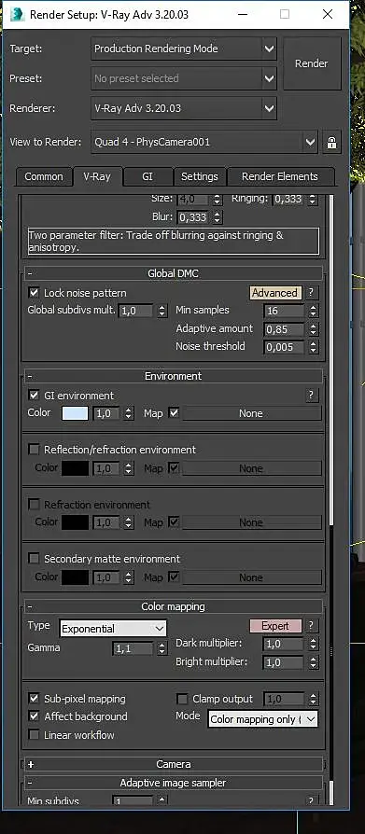The height and width of the screenshot is (834, 365).
Task: Click the Min samples spinner arrows
Action: [314, 312]
